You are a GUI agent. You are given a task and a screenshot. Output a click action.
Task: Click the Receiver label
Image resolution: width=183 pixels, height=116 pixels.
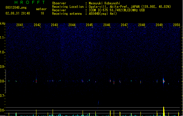[x=59, y=10]
